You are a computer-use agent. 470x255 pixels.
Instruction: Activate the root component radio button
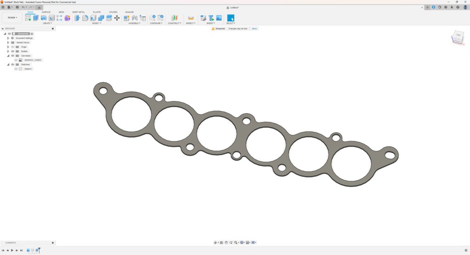pyautogui.click(x=32, y=34)
